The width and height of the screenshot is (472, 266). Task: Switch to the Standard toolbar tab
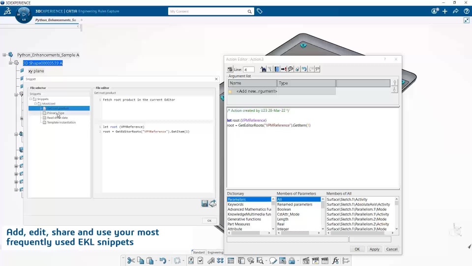click(199, 252)
